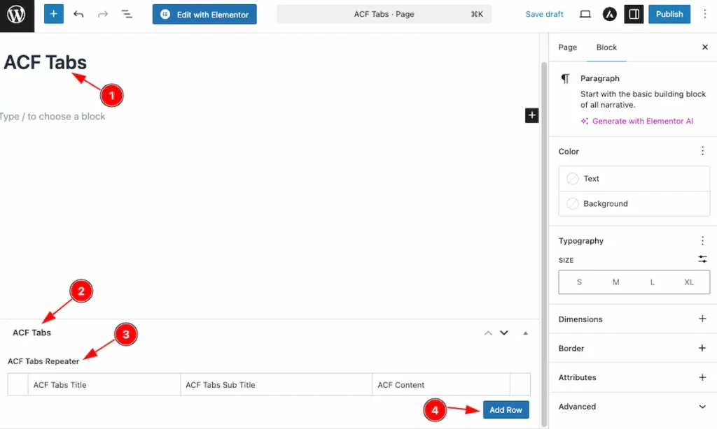Select the XL font size option
This screenshot has width=717, height=429.
coord(688,282)
